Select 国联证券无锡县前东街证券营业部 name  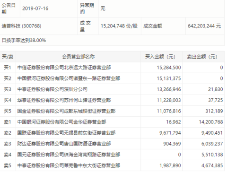click(x=66, y=133)
